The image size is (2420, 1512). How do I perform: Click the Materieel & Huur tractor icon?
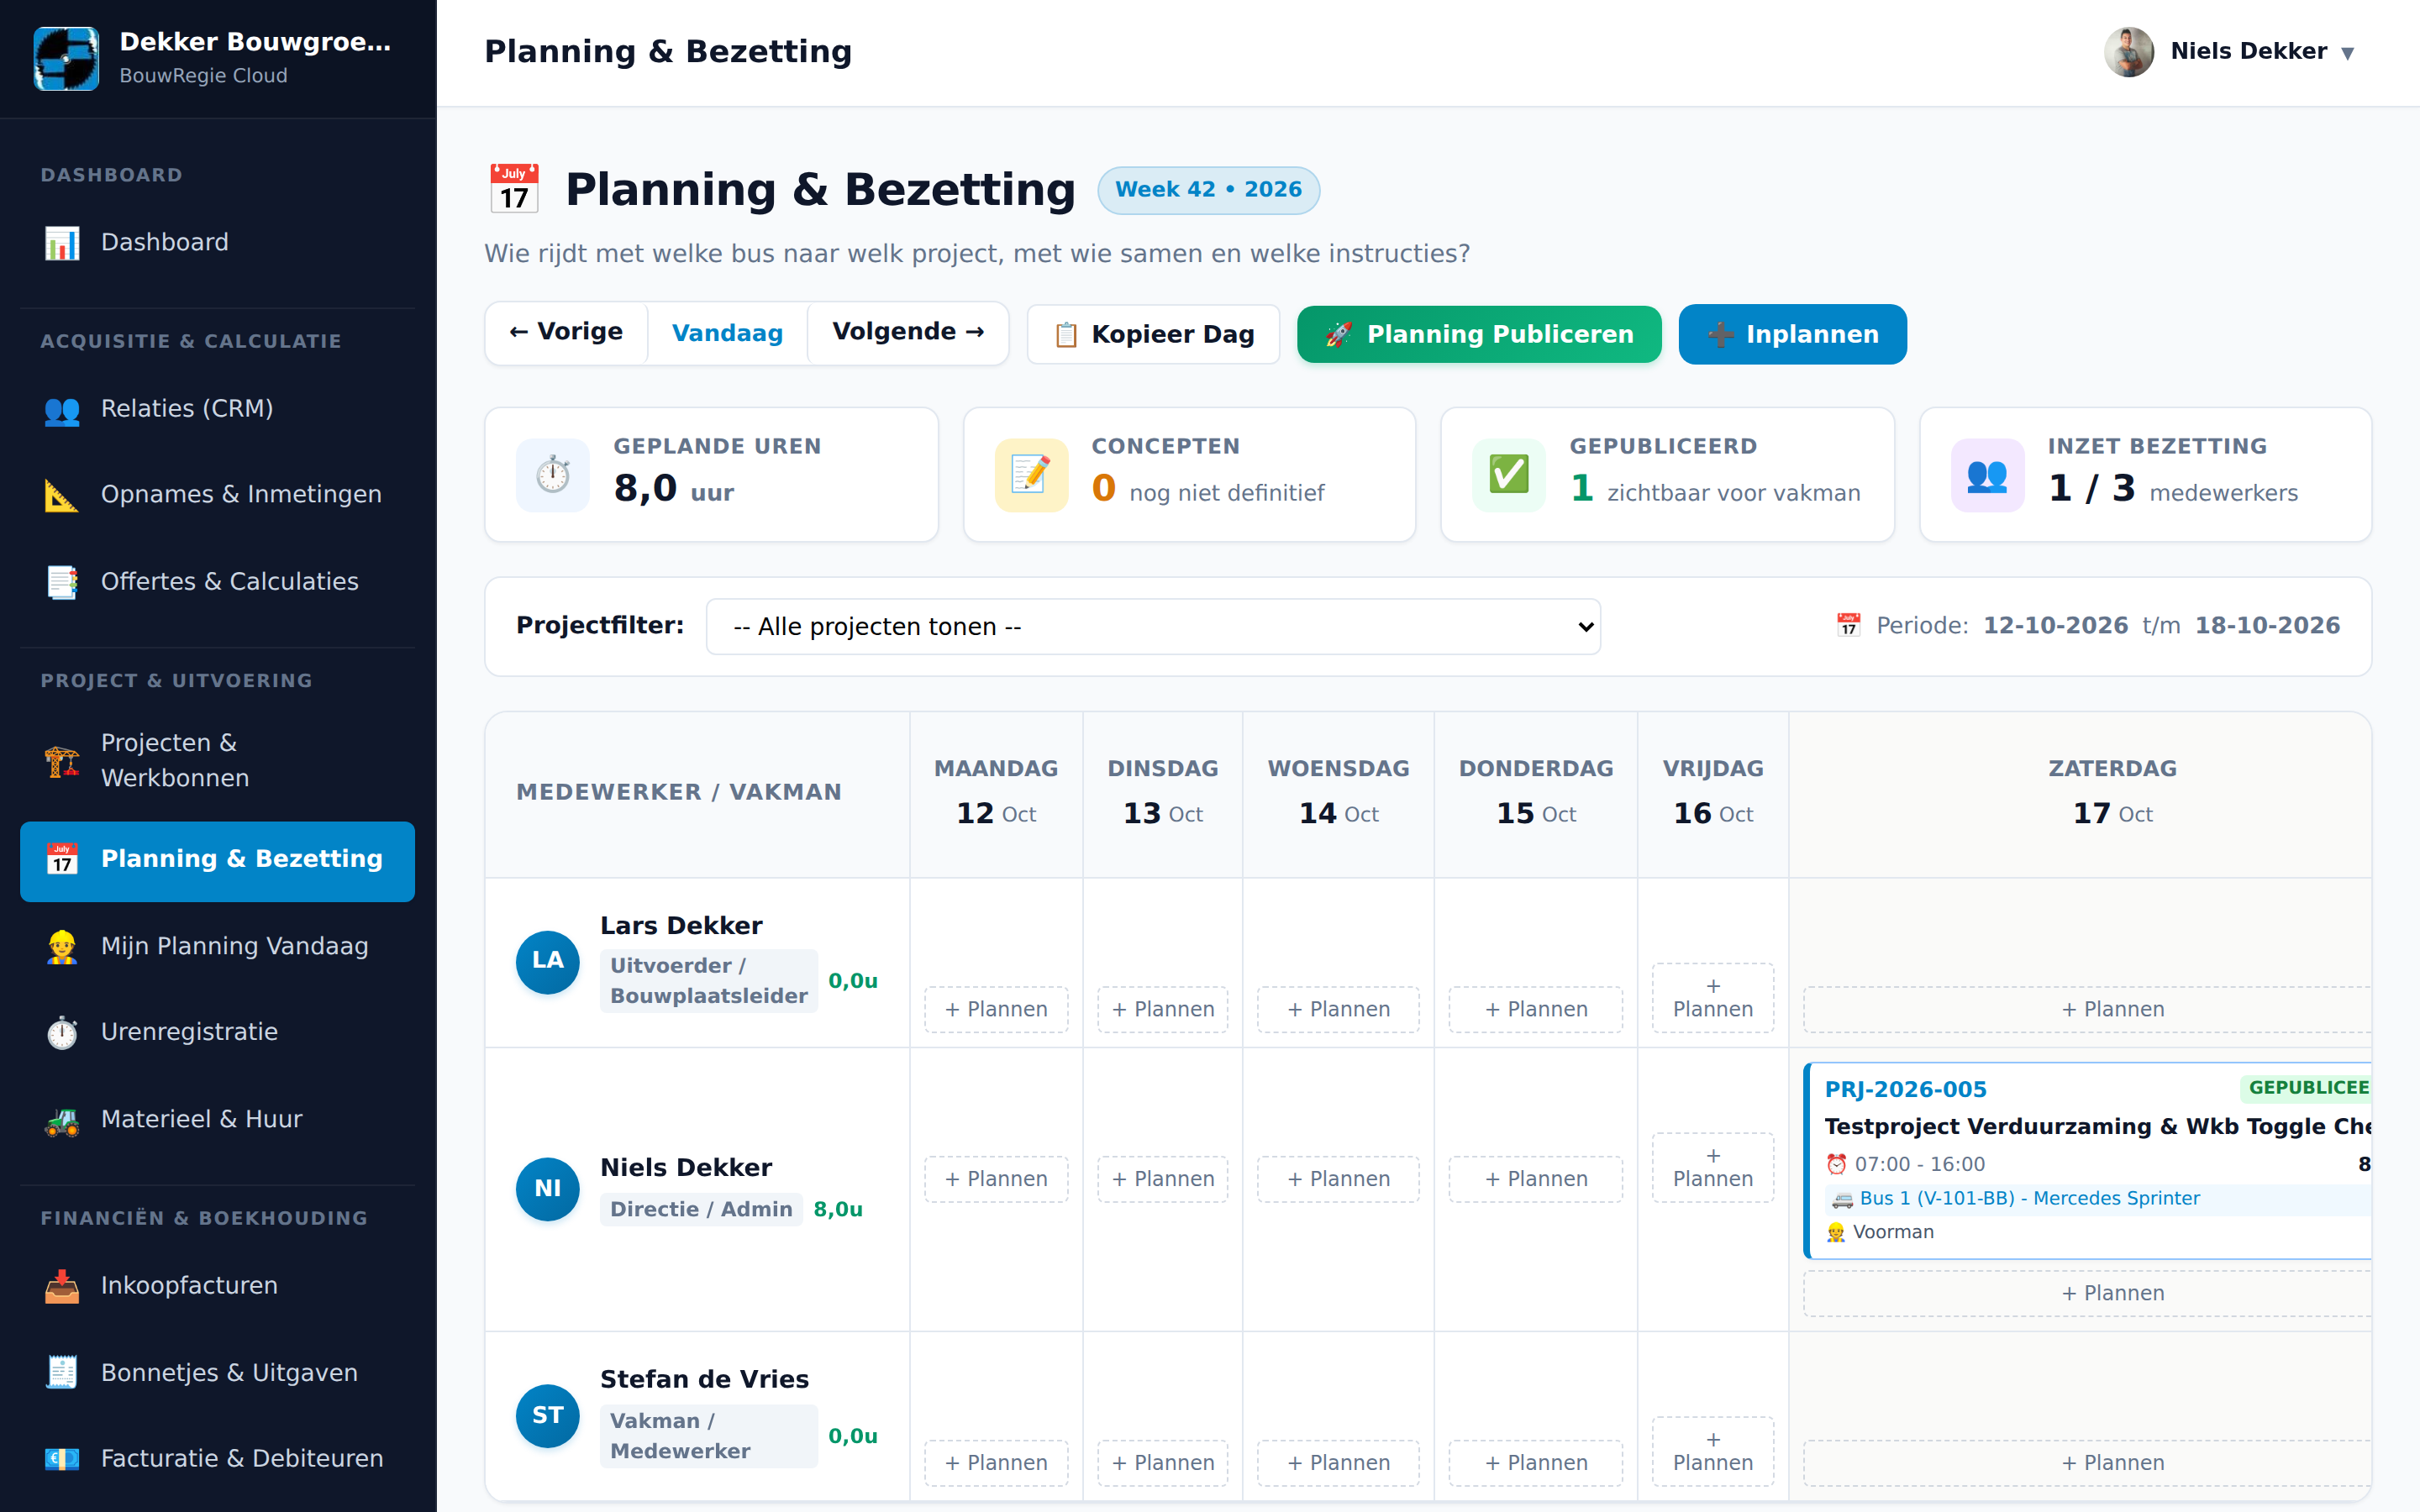(62, 1120)
